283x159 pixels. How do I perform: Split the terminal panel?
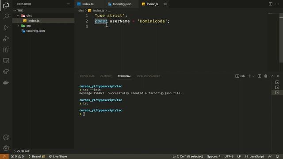tap(260, 76)
